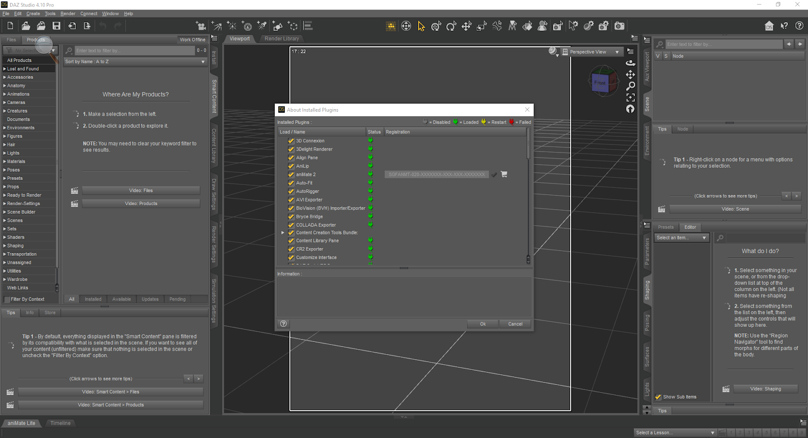808x438 pixels.
Task: Select the Node Selection arrow tool
Action: [421, 26]
